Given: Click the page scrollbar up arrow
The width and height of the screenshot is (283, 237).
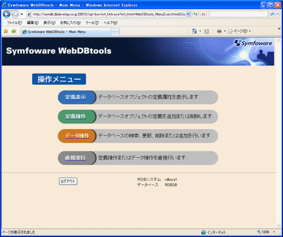Looking at the screenshot, I should click(278, 41).
